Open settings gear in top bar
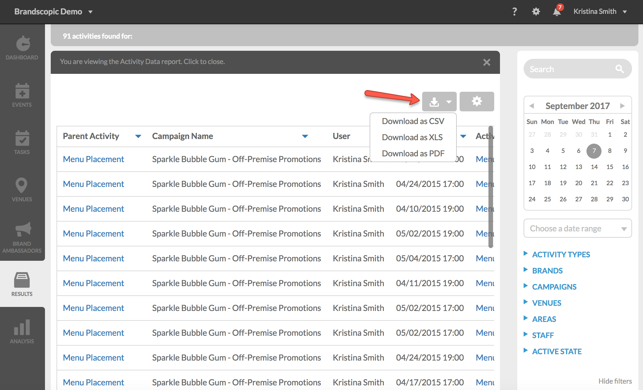The width and height of the screenshot is (643, 390). (x=536, y=12)
